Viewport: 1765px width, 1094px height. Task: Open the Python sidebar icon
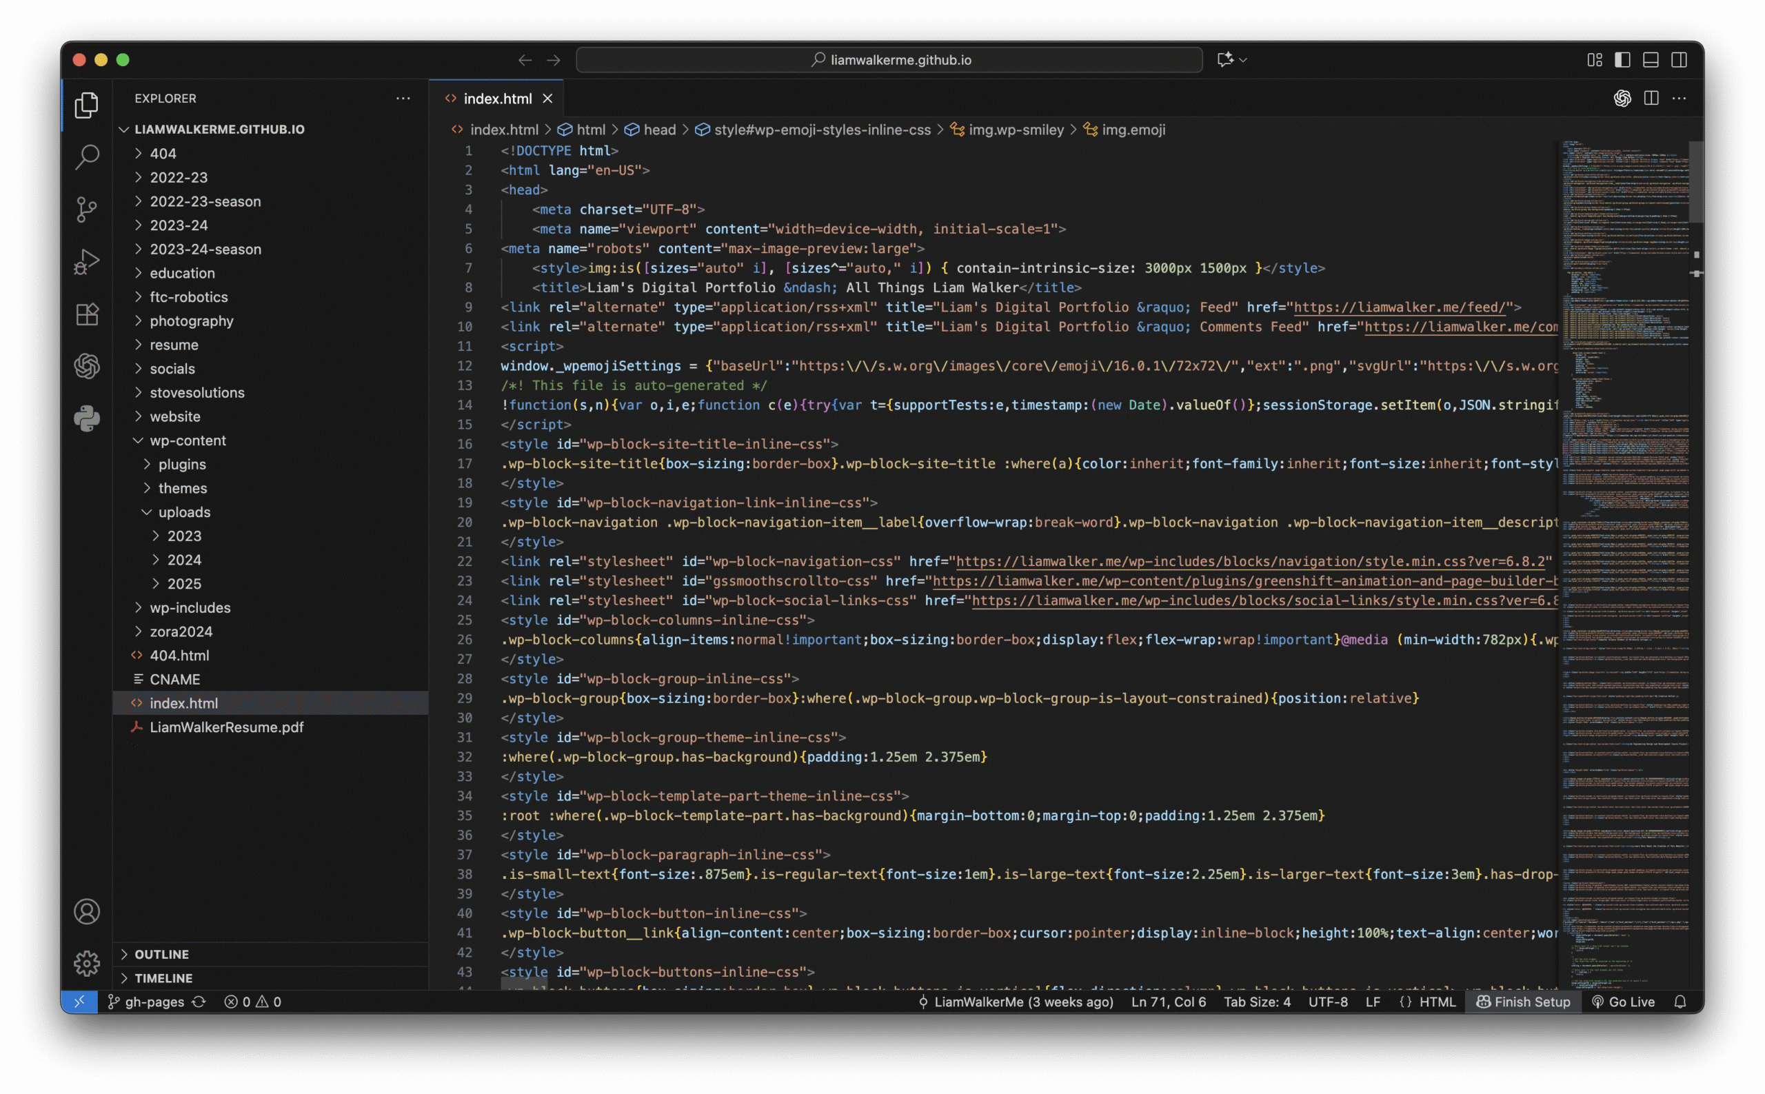87,418
